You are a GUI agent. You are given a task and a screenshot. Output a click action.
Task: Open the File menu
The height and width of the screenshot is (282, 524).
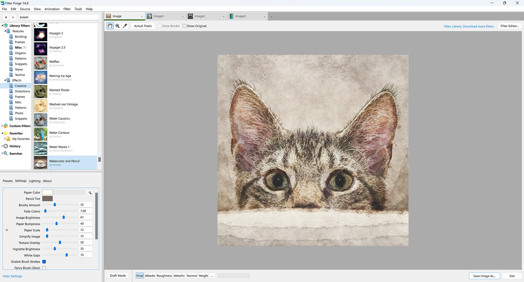(x=4, y=9)
